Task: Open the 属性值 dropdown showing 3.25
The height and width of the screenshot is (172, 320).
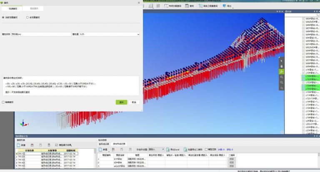Action: coord(109,34)
